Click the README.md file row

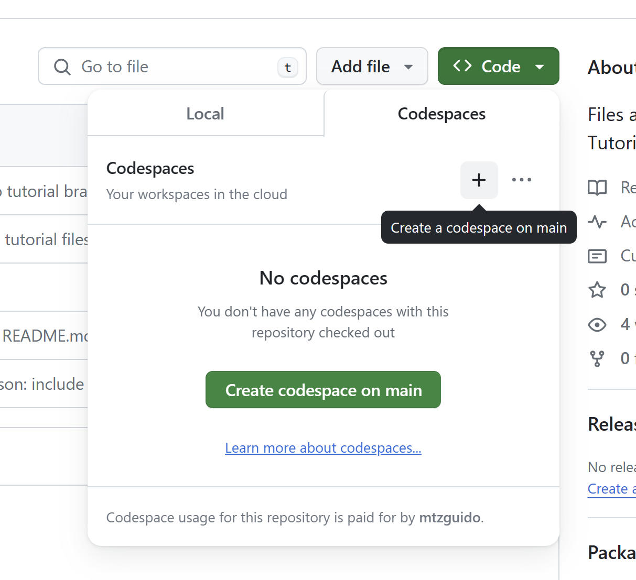click(44, 335)
